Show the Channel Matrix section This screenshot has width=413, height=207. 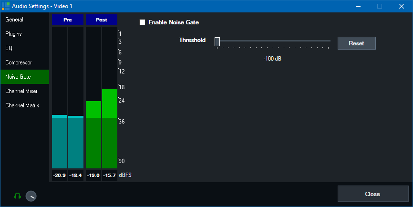click(22, 105)
